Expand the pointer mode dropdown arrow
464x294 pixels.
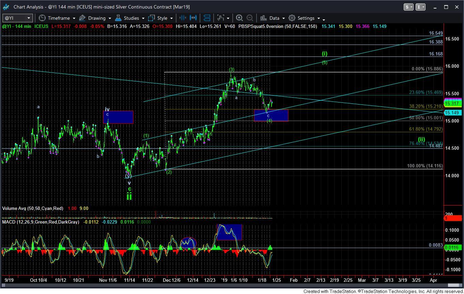(228, 18)
